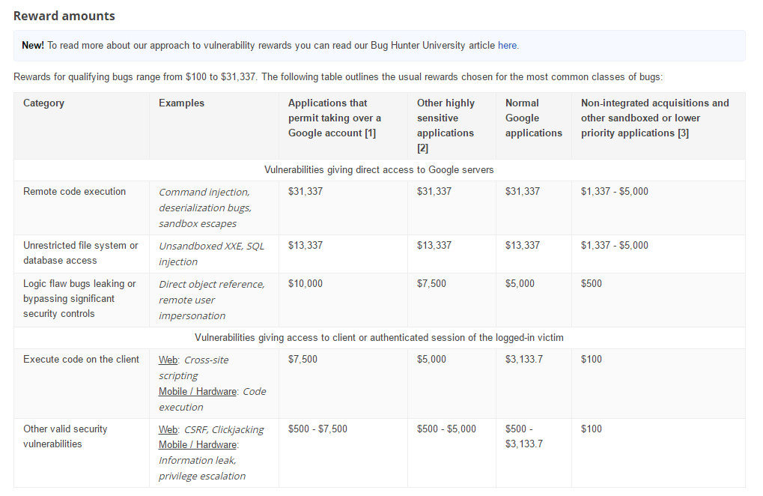The height and width of the screenshot is (496, 763).
Task: Click the 'Remote code execution' row label
Action: [75, 192]
